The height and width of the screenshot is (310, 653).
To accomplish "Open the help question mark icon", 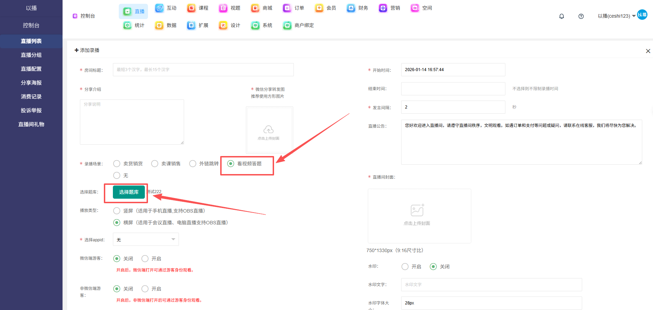I will point(581,16).
